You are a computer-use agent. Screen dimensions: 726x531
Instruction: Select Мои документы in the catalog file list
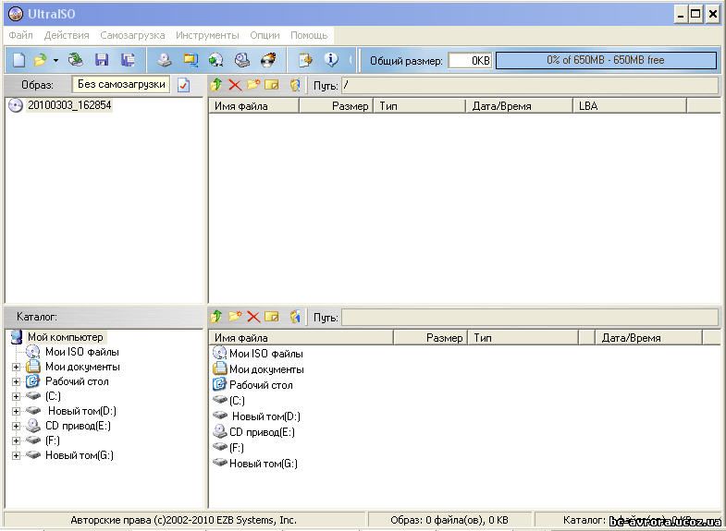(266, 369)
